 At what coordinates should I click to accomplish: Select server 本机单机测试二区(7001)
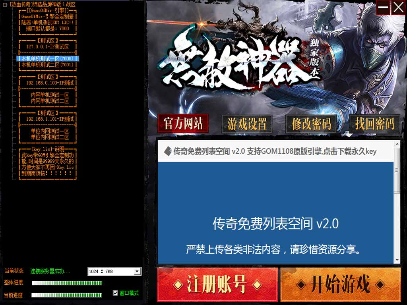pos(48,65)
